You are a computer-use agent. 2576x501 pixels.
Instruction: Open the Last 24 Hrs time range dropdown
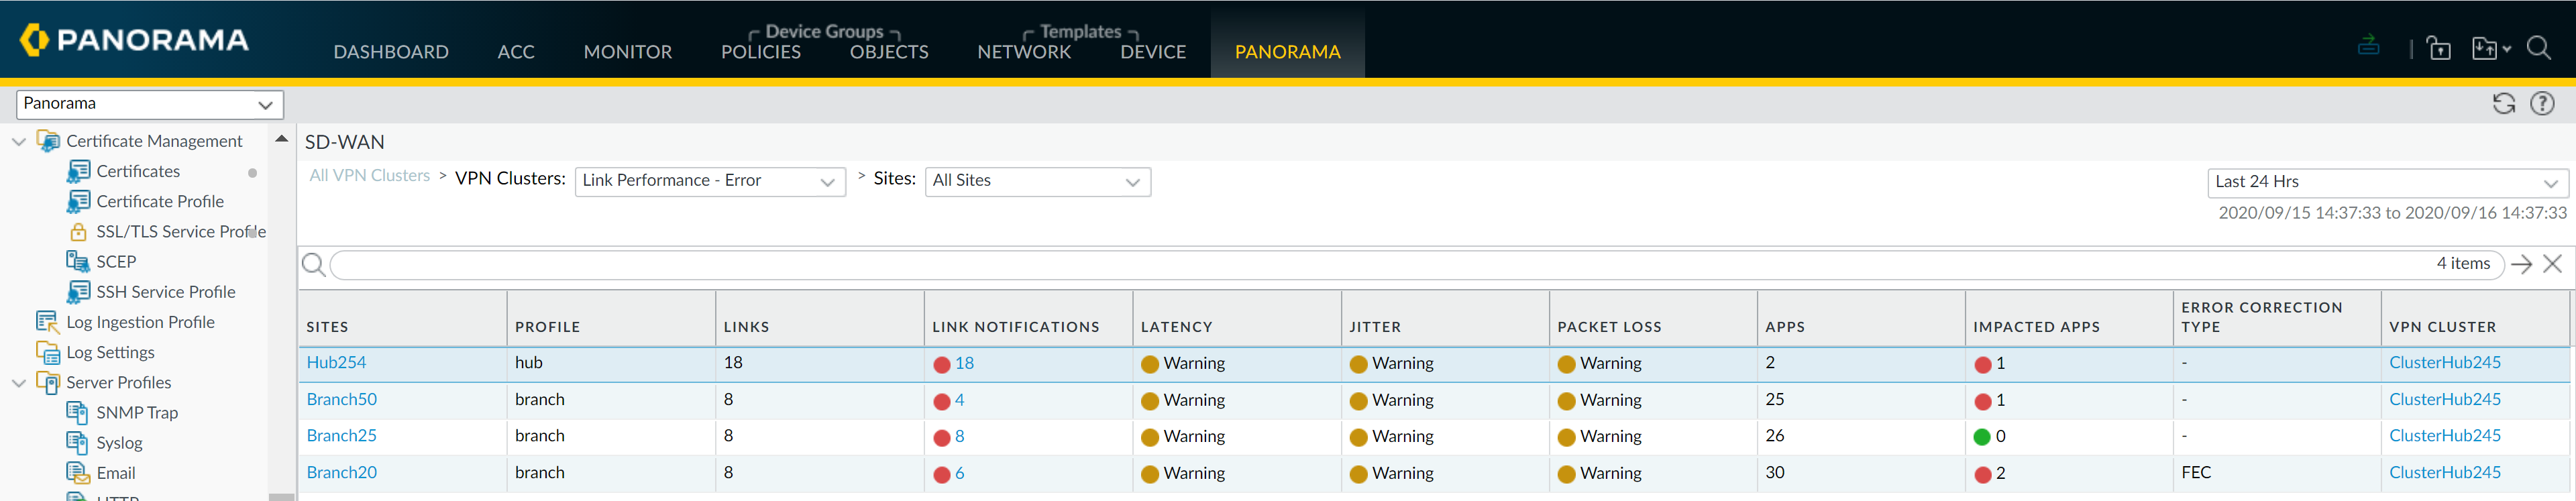coord(2386,182)
